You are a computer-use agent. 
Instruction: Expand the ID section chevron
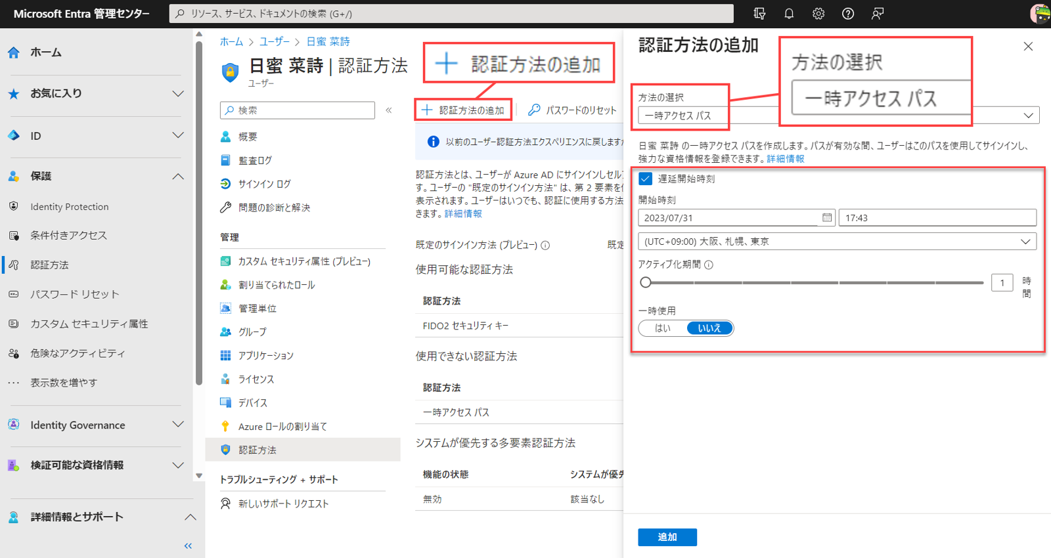178,135
